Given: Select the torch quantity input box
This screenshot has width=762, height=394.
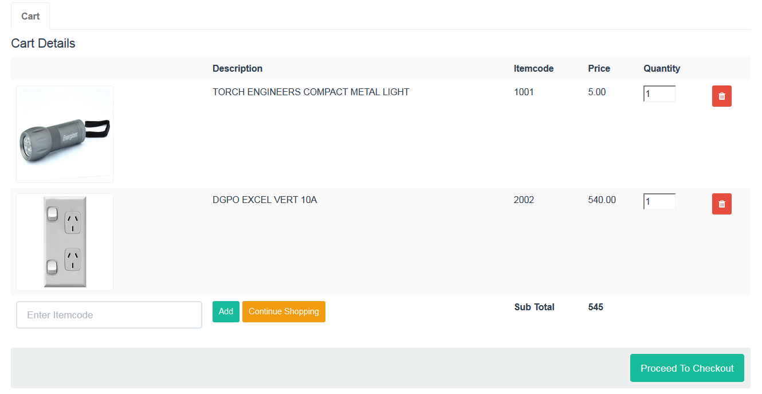Looking at the screenshot, I should coord(659,93).
